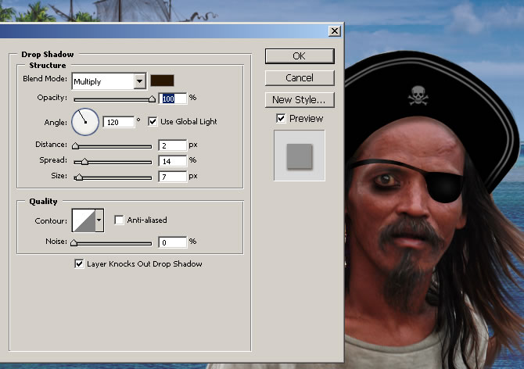Click the OK button

pyautogui.click(x=300, y=56)
